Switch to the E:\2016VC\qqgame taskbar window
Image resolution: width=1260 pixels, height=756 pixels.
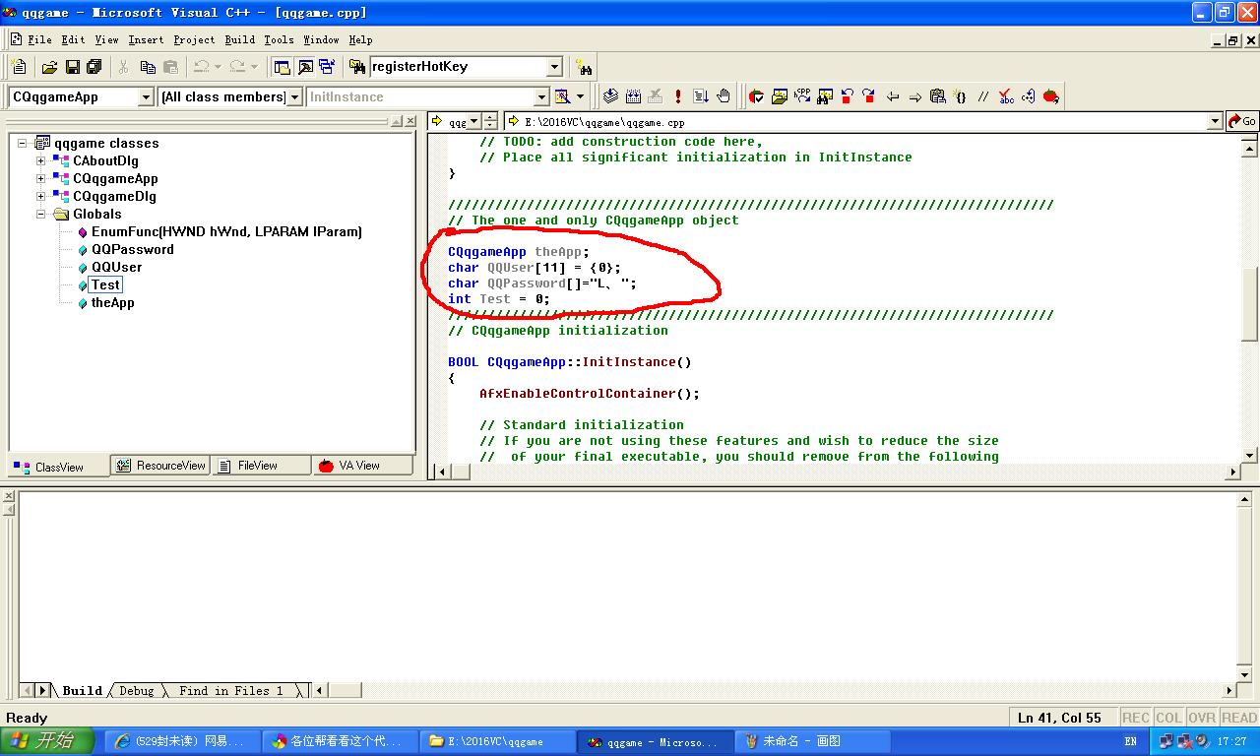(497, 741)
